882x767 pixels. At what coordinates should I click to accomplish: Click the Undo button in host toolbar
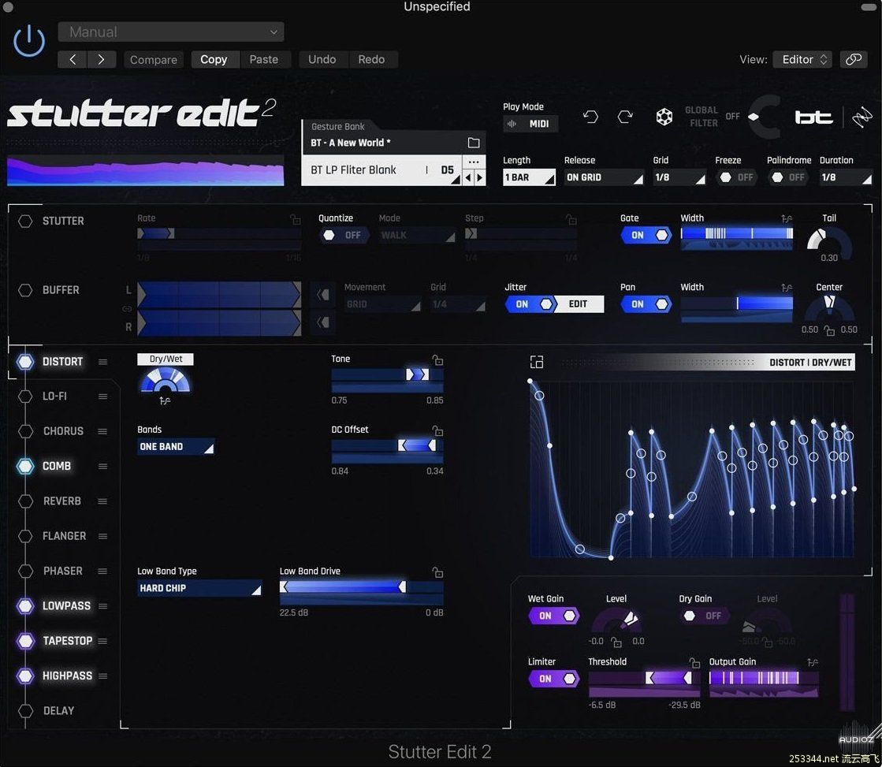(322, 59)
